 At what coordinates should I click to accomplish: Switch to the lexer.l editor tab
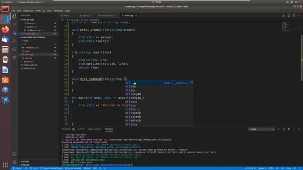tap(66, 16)
